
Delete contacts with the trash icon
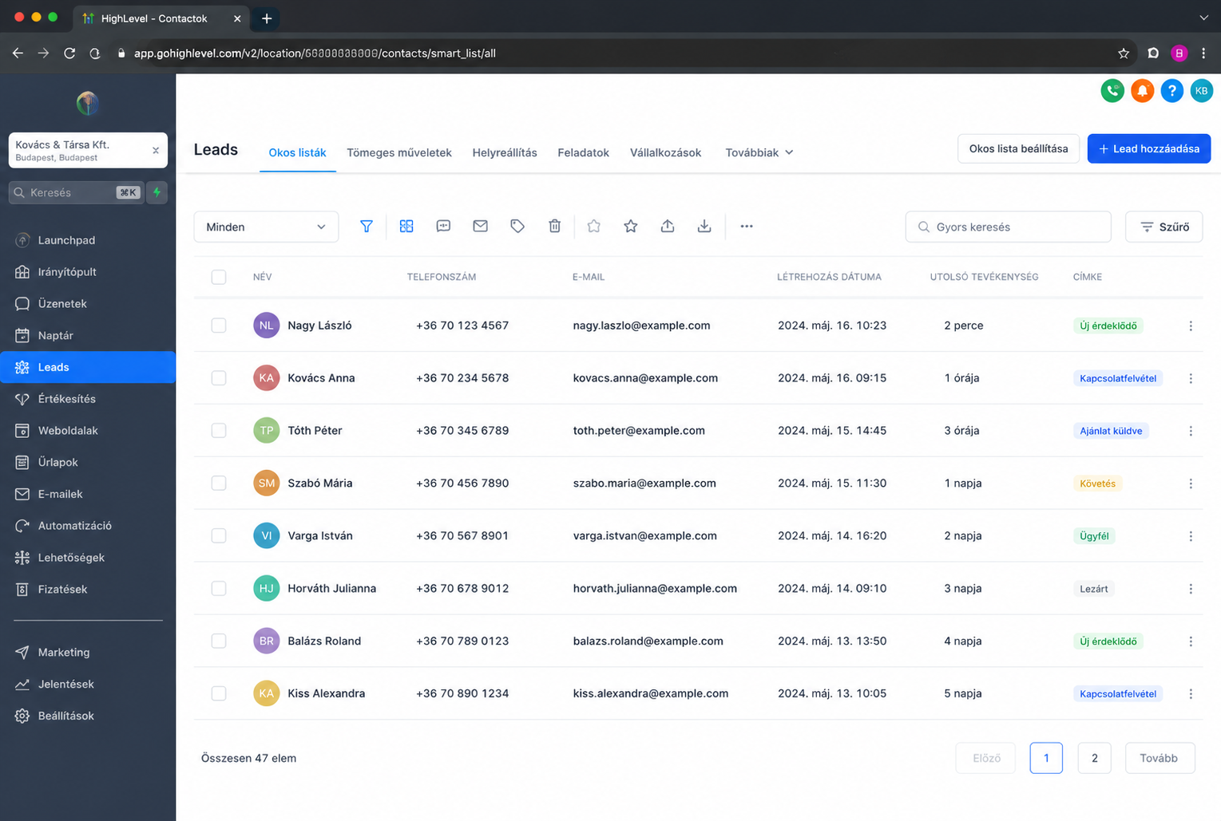pyautogui.click(x=555, y=227)
